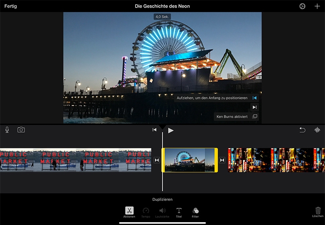Click the right yellow trim handle
Viewport: 325px width, 225px height.
coord(216,160)
